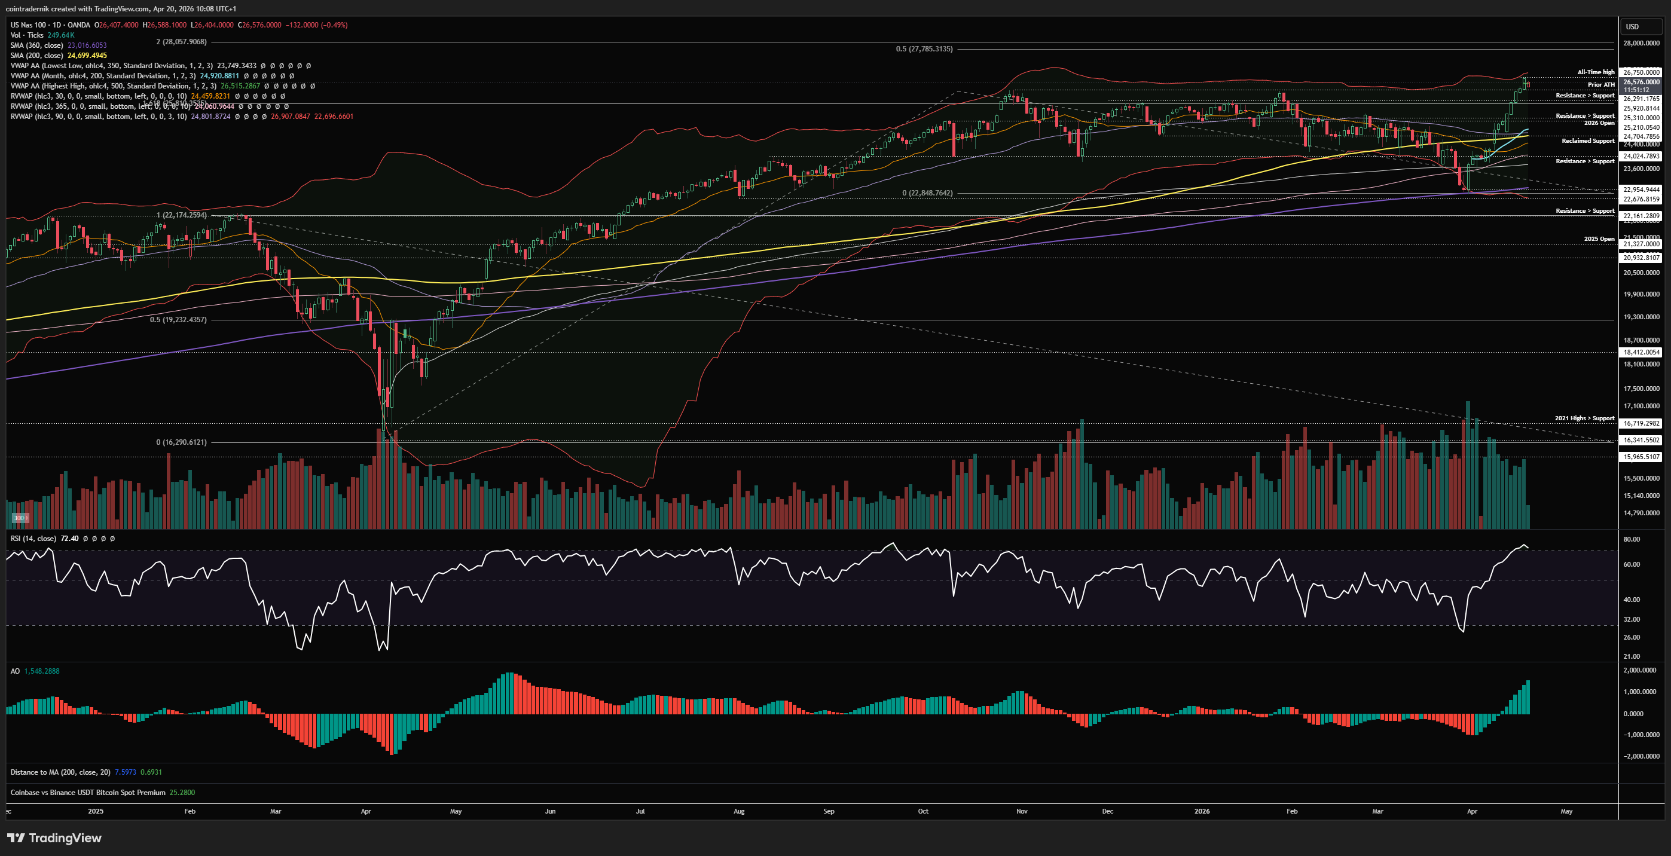Click the 2021 Highs > Support annotation

pos(1584,418)
